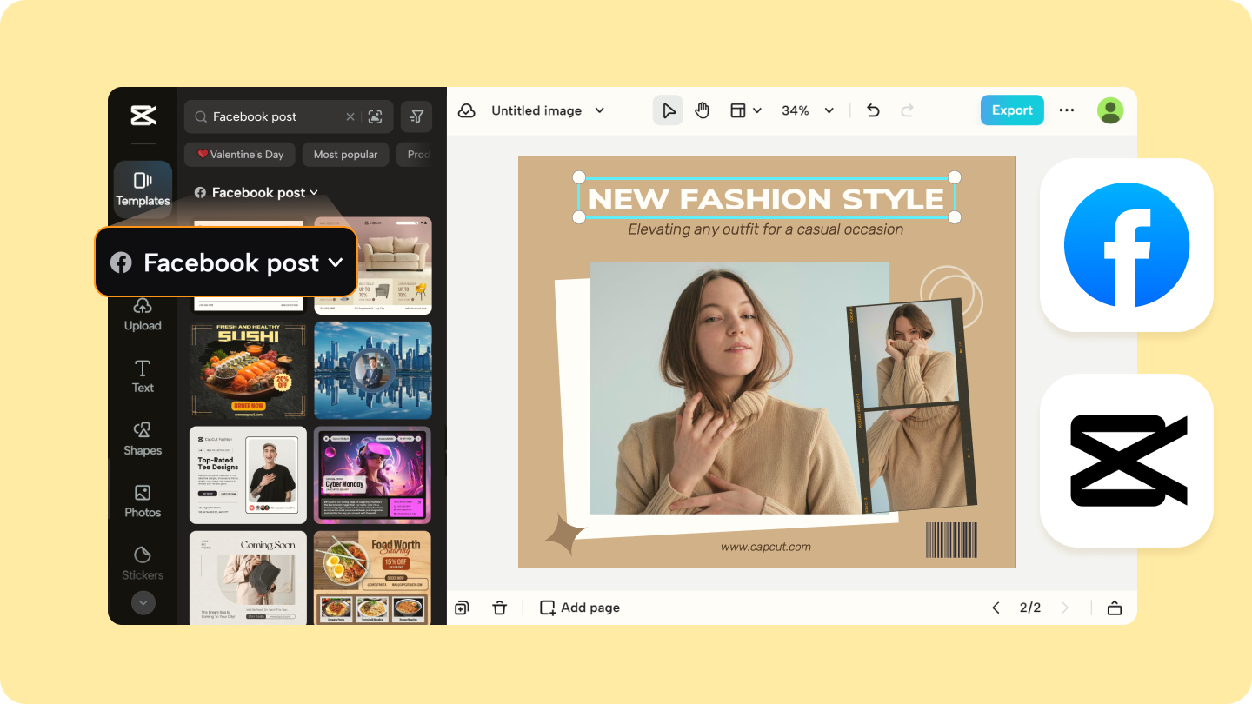
Task: Click the Export button
Action: click(x=1012, y=110)
